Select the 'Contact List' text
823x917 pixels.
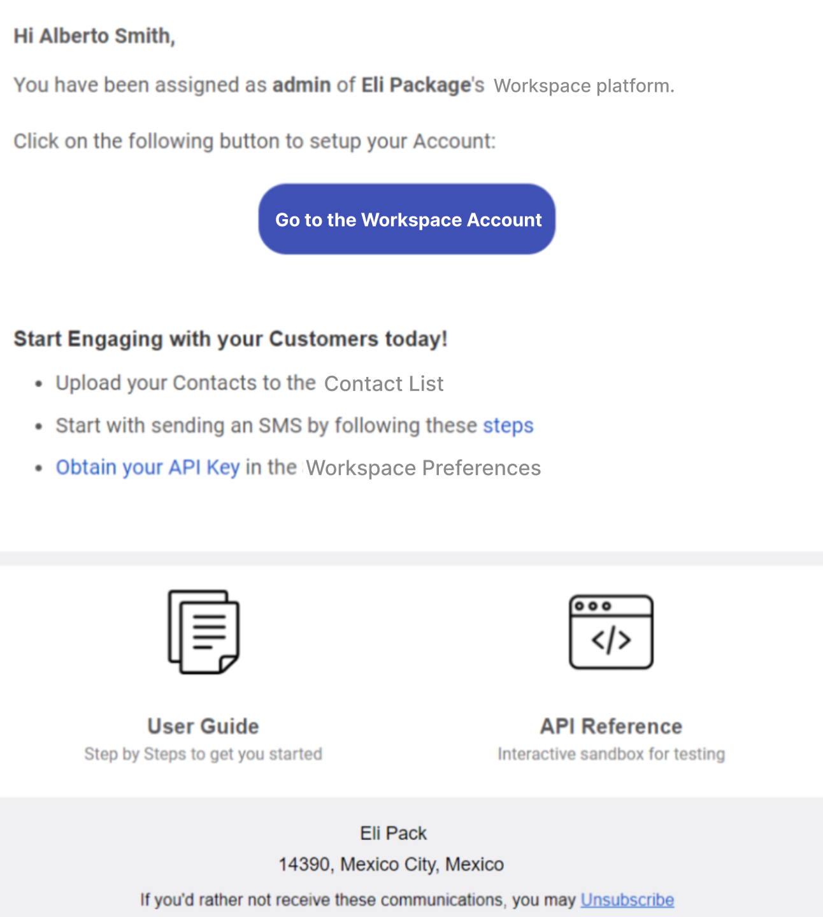click(x=383, y=383)
